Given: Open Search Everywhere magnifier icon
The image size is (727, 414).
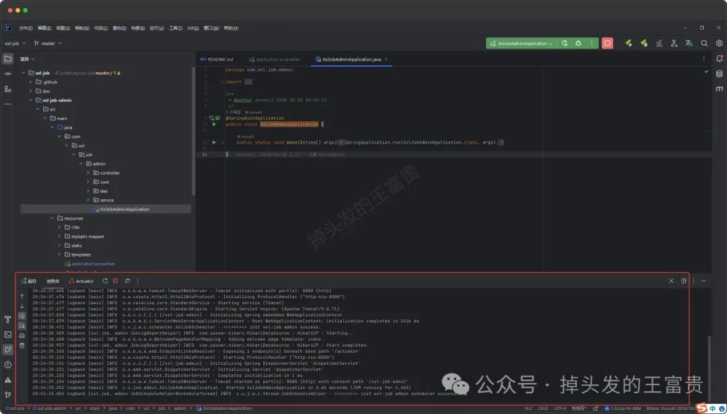Looking at the screenshot, I should (x=704, y=43).
